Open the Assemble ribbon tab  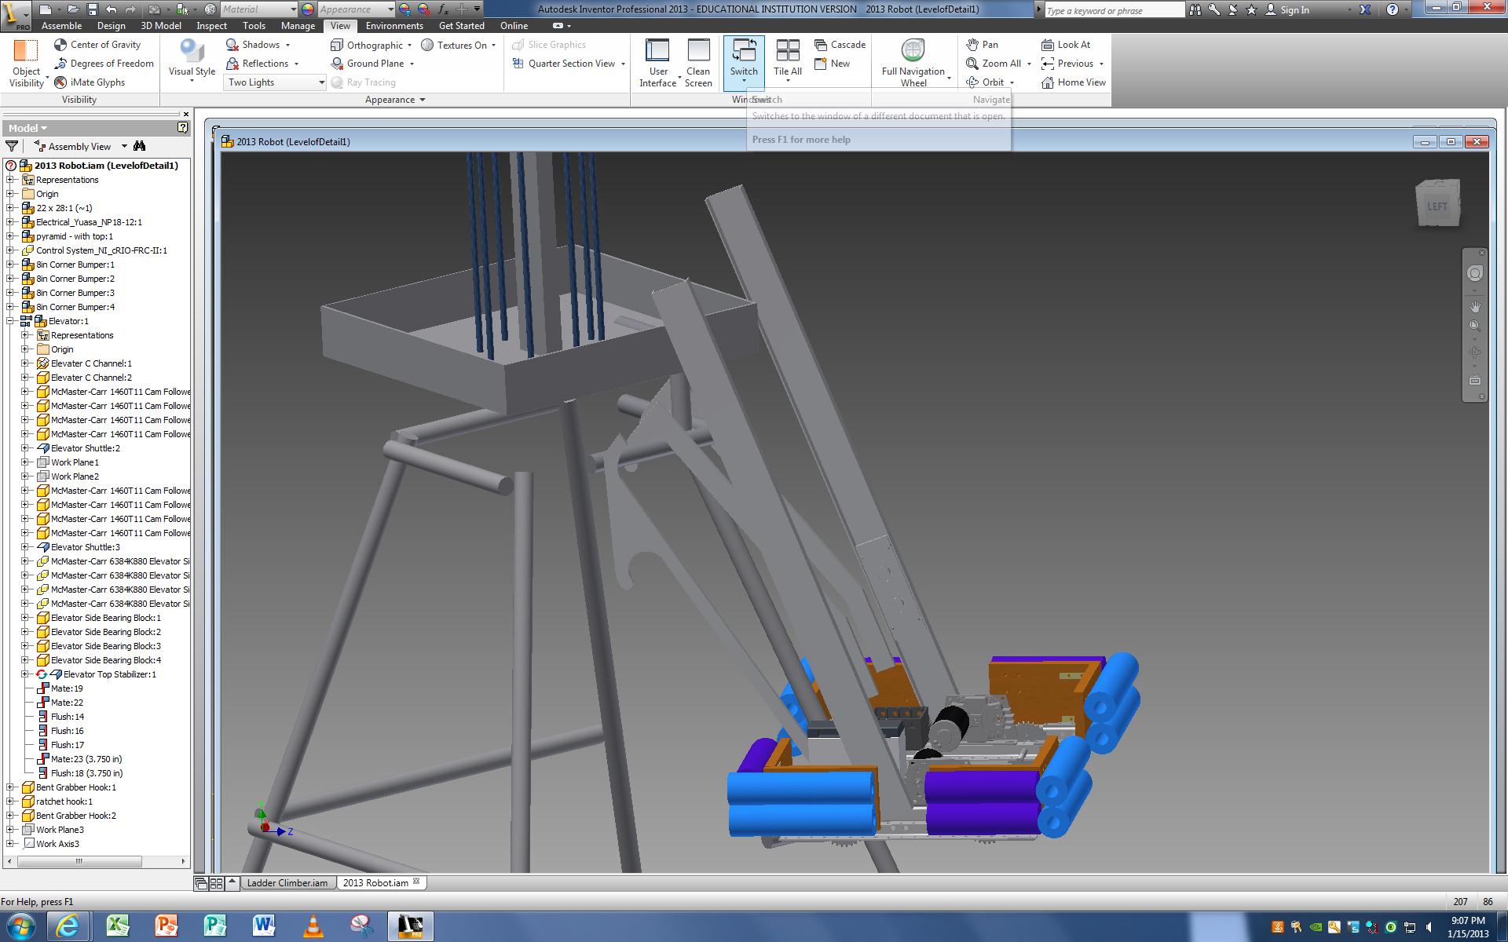coord(61,26)
